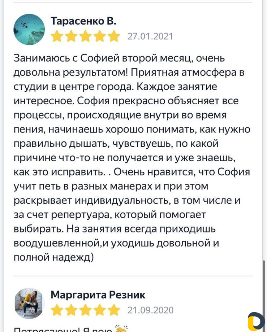
Task: Select fourth star in Маргарита Резник rating
Action: click(100, 310)
